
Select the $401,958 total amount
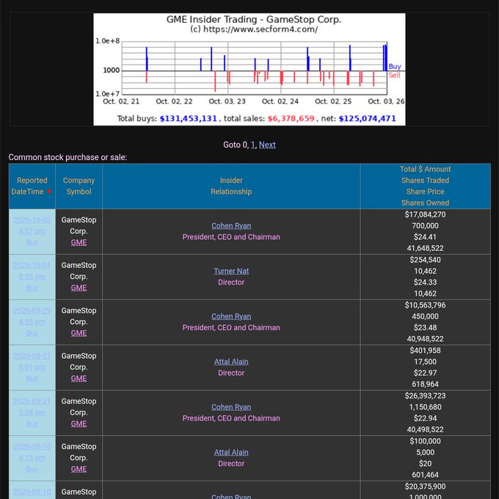425,350
